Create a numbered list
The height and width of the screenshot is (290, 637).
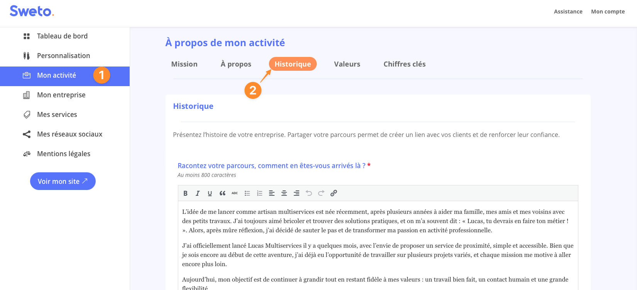(x=260, y=193)
